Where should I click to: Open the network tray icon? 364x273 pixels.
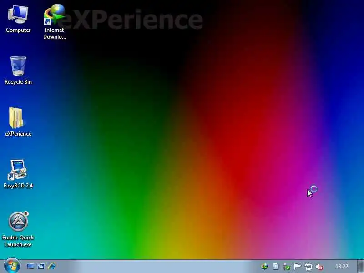308,267
